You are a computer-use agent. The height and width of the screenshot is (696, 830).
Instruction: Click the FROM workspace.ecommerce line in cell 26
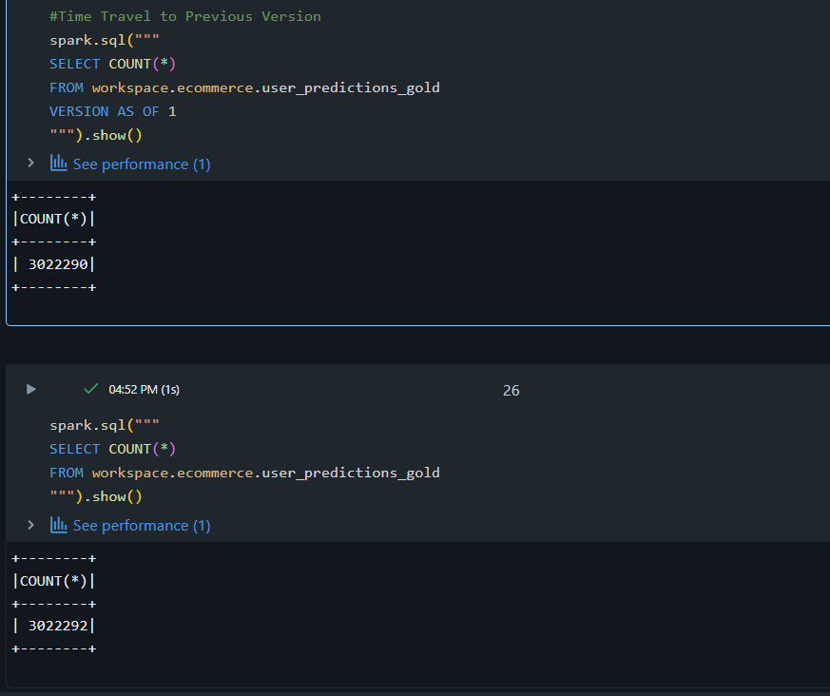(x=244, y=473)
